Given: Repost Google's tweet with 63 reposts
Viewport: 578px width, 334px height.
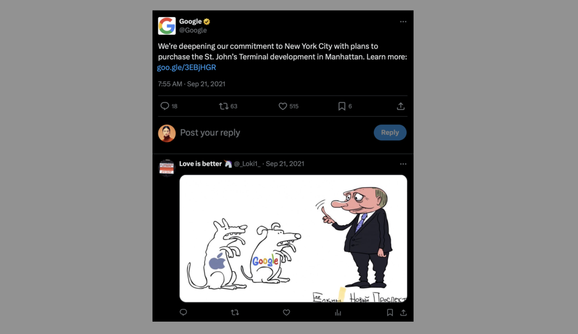Looking at the screenshot, I should (x=224, y=106).
